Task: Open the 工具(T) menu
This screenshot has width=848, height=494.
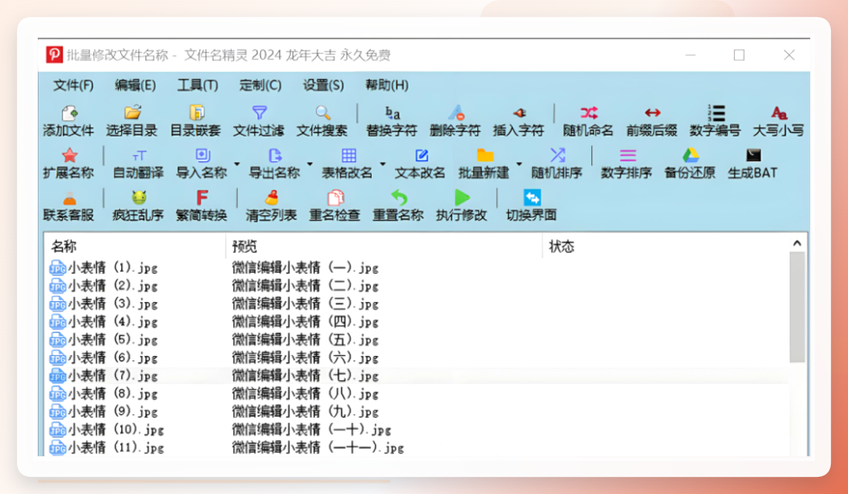Action: [x=198, y=86]
